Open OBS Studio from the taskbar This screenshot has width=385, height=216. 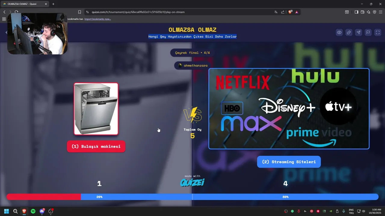pyautogui.click(x=51, y=211)
